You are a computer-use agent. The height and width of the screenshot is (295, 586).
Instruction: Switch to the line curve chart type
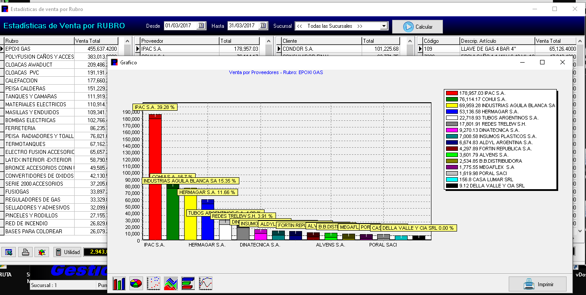pos(205,283)
